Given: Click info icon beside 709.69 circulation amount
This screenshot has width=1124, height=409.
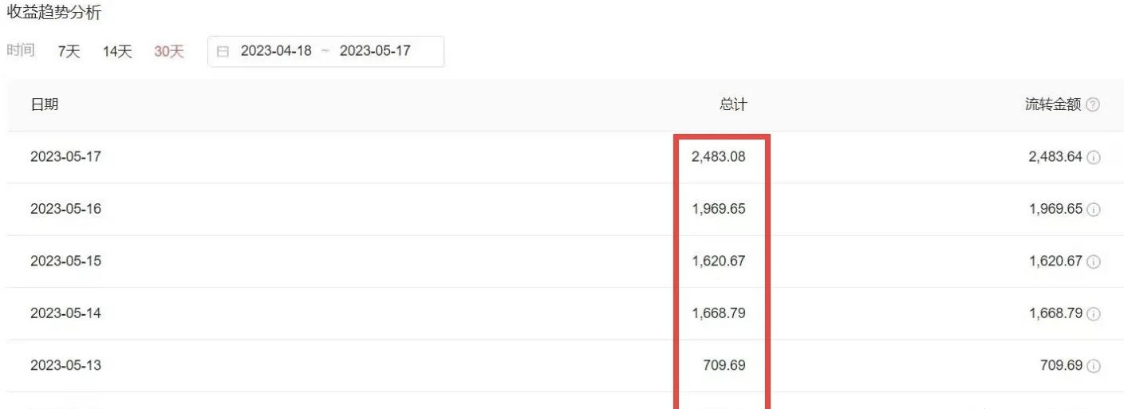Looking at the screenshot, I should click(x=1094, y=367).
